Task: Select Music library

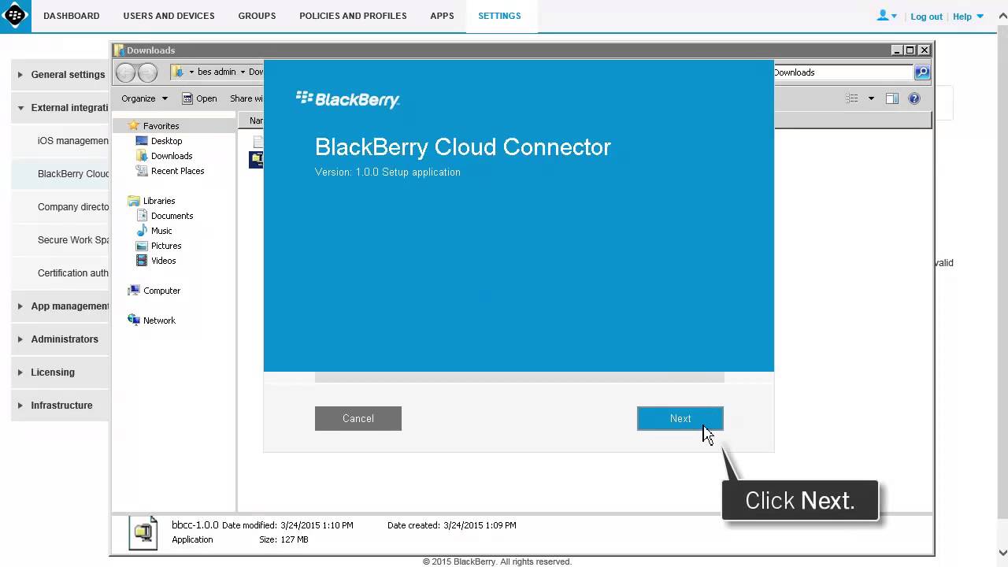Action: [x=161, y=231]
